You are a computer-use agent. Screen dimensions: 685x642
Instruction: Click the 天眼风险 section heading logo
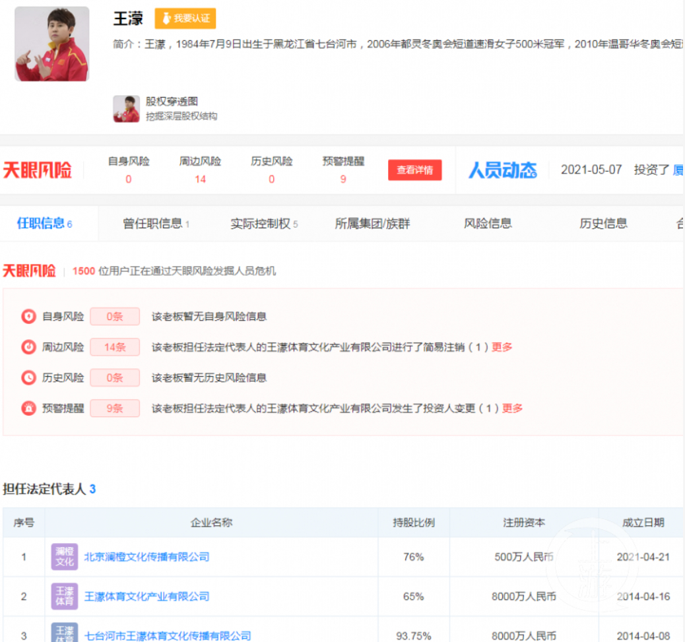(29, 271)
